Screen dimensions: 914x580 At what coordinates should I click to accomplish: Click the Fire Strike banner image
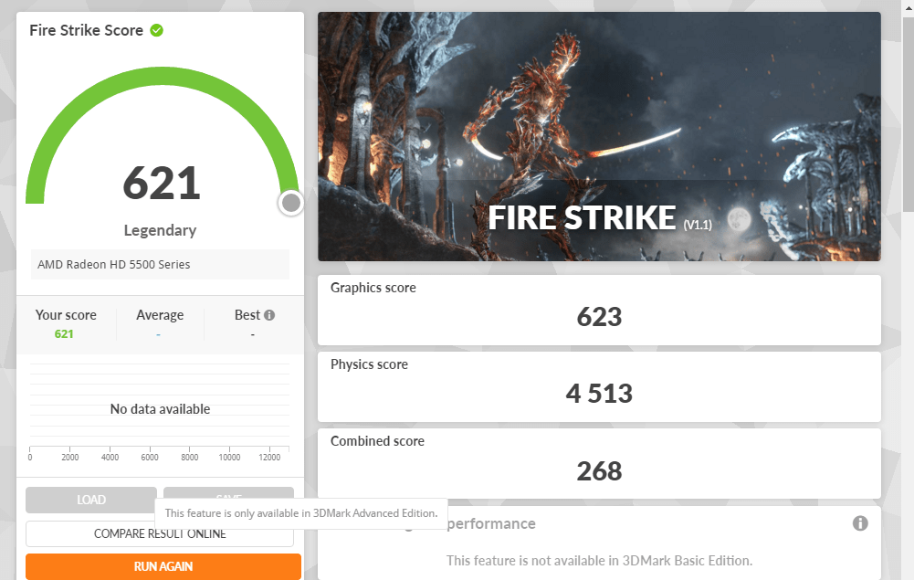click(599, 136)
